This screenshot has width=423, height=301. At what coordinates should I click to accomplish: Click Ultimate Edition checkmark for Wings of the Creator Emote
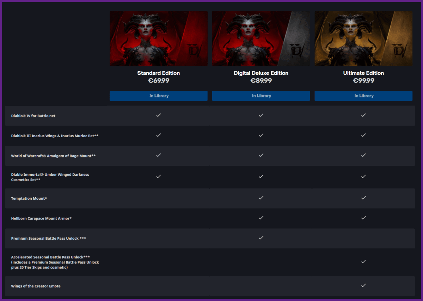(363, 285)
